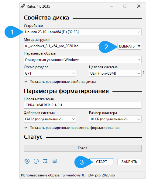Show the log window icon

[54, 161]
